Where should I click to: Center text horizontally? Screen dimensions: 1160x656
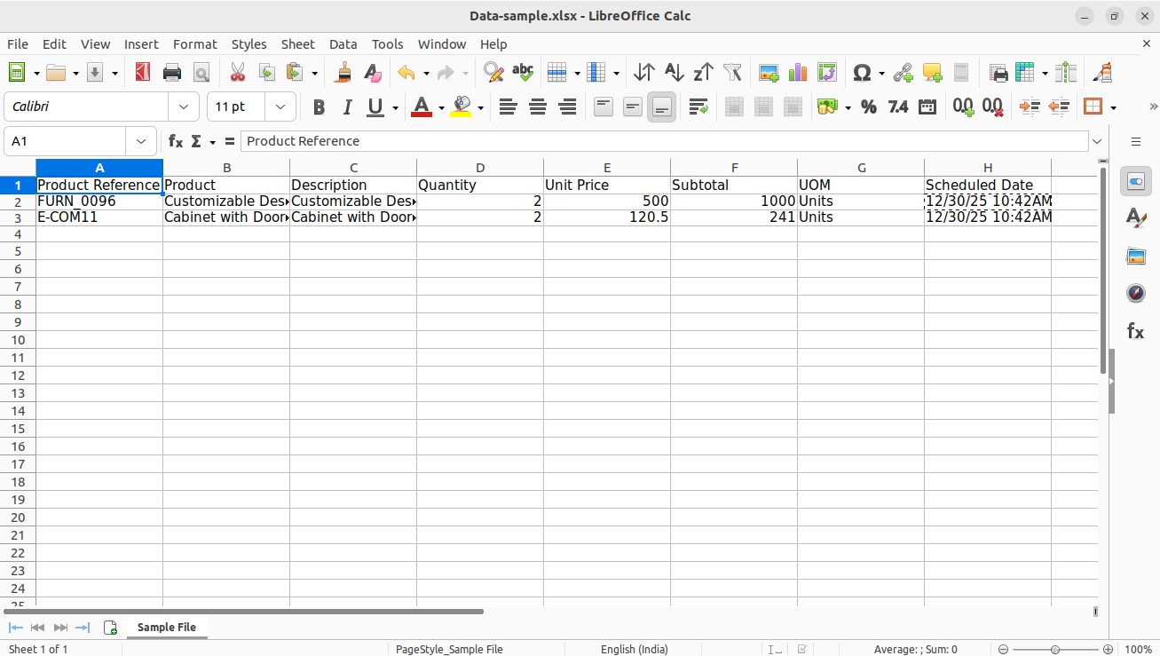coord(537,107)
